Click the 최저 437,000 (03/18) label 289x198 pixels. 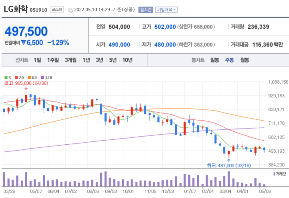229,165
